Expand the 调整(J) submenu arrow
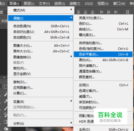 point(71,17)
